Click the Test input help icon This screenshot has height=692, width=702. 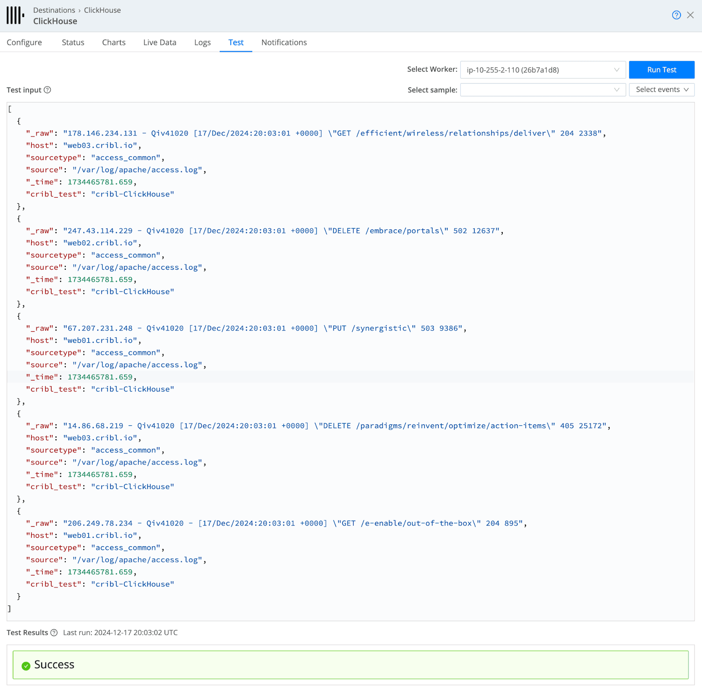click(47, 90)
